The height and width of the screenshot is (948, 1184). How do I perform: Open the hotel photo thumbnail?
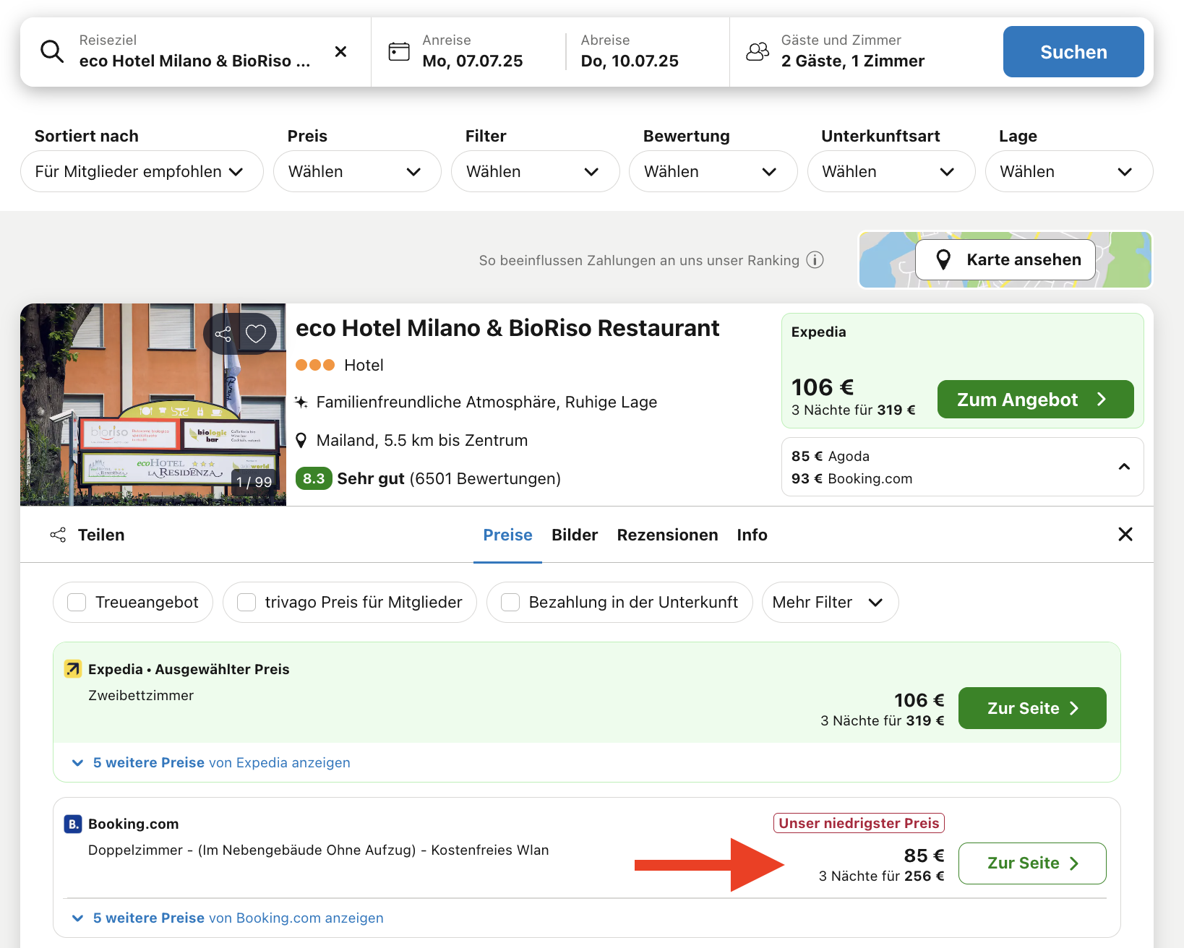(153, 405)
